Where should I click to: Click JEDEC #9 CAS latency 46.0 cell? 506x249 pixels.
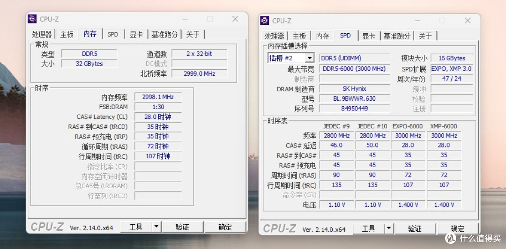[336, 146]
